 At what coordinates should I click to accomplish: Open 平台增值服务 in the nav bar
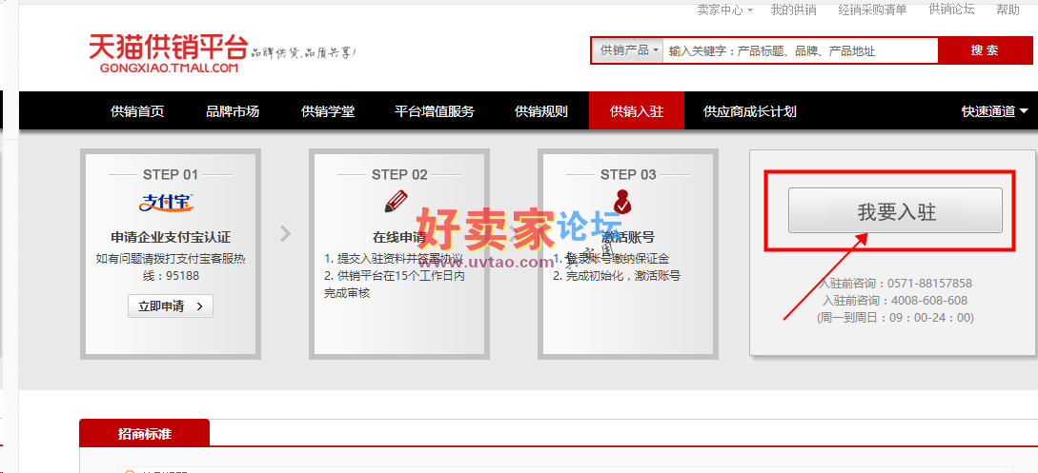tap(435, 111)
